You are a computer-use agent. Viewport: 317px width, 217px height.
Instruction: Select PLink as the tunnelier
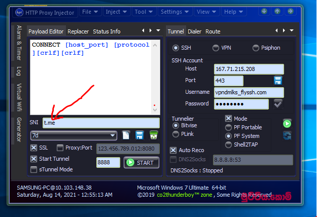point(175,134)
